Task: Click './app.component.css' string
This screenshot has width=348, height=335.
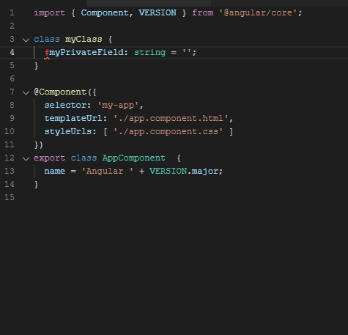Action: [168, 132]
